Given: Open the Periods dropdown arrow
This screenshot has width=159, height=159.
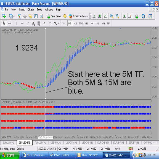Looking at the screenshot, I should pyautogui.click(x=146, y=16).
